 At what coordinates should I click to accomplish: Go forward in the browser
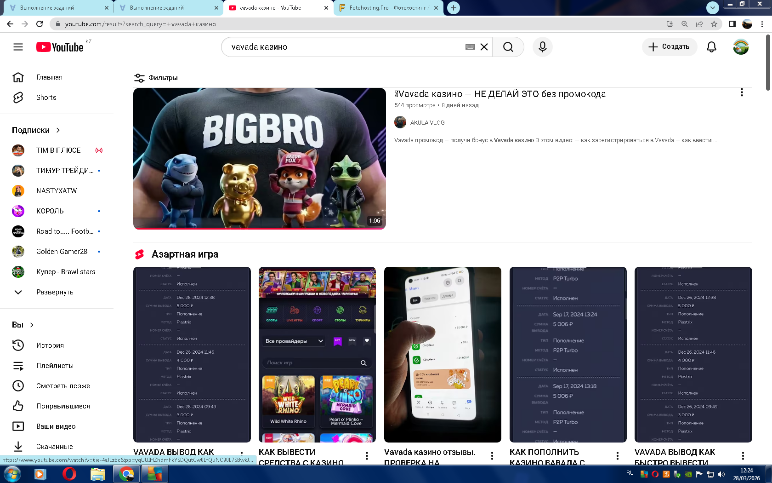pyautogui.click(x=25, y=24)
